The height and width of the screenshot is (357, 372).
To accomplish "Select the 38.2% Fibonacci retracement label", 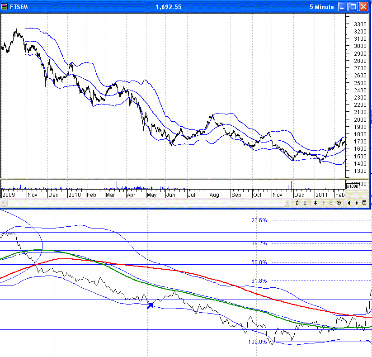I will pos(259,243).
